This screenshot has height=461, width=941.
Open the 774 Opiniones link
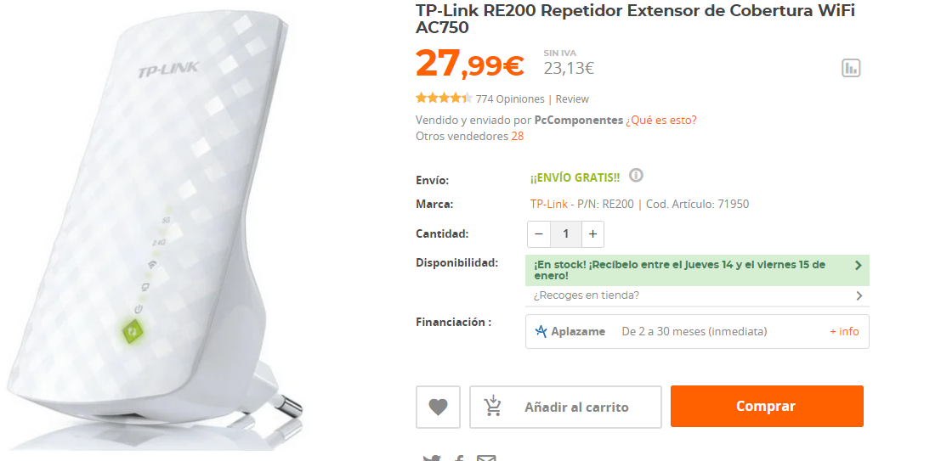tap(510, 99)
